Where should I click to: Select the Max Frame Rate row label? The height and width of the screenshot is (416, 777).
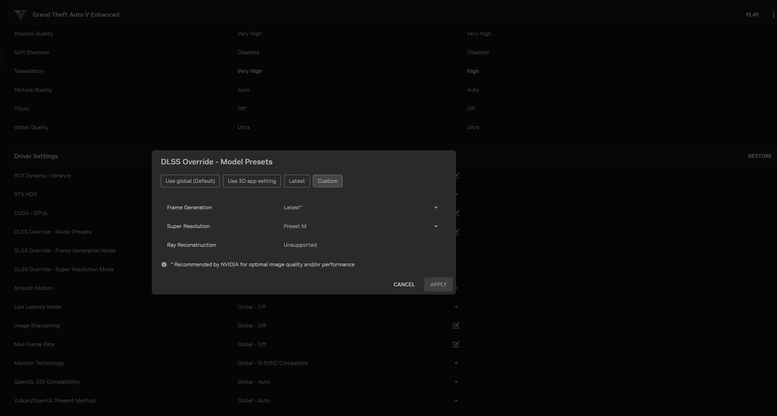[36, 344]
